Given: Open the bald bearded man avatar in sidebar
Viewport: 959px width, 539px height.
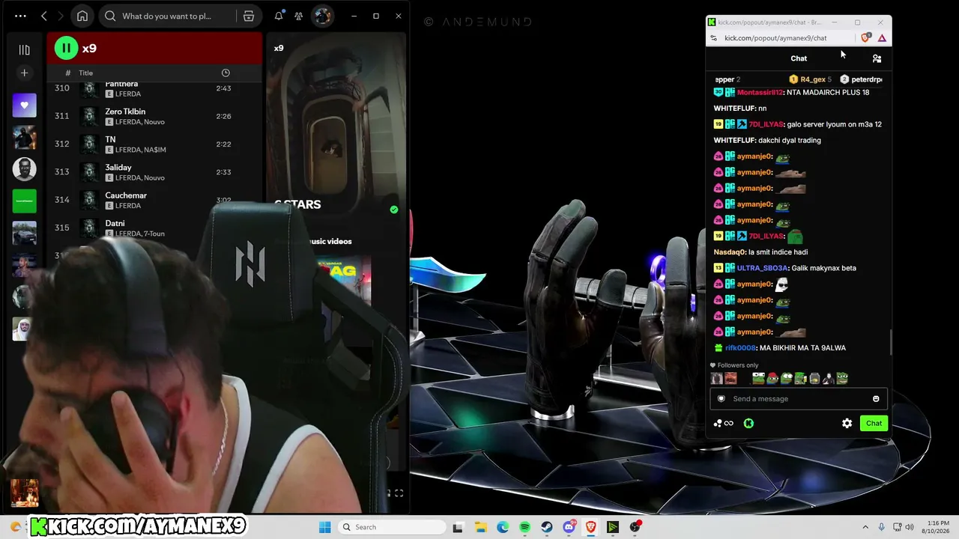Looking at the screenshot, I should (24, 169).
